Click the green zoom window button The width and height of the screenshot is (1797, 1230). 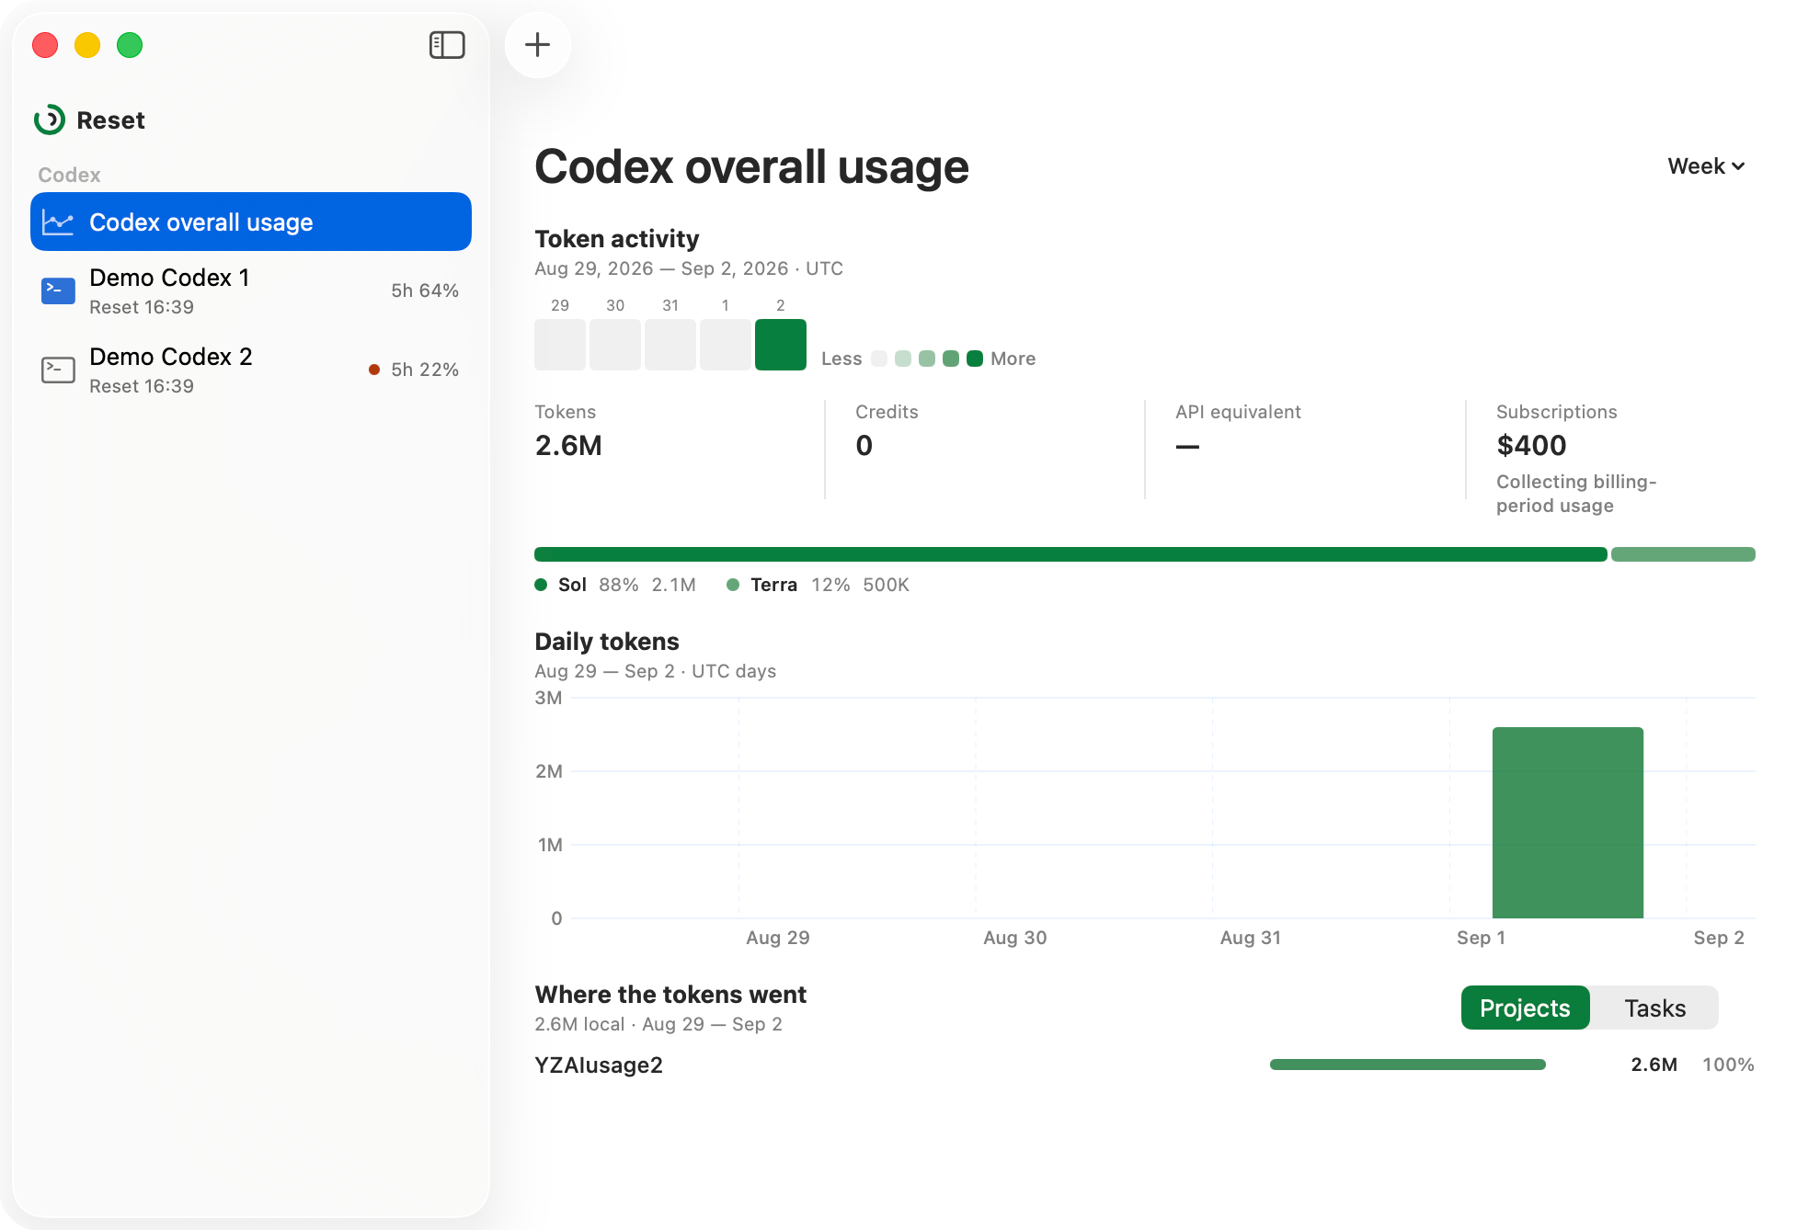click(x=130, y=45)
